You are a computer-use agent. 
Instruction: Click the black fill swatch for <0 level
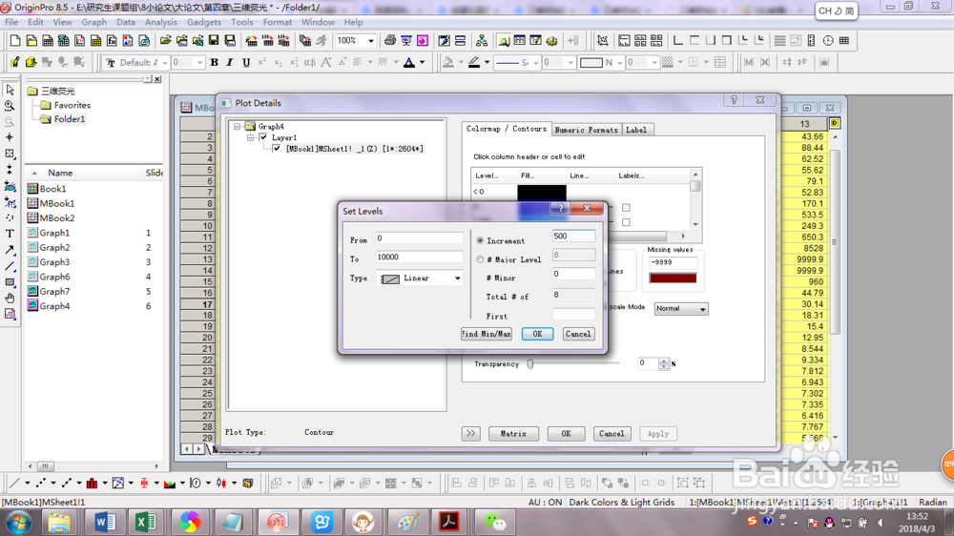click(x=542, y=192)
